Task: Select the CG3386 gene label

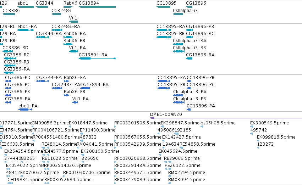Action: point(11,10)
